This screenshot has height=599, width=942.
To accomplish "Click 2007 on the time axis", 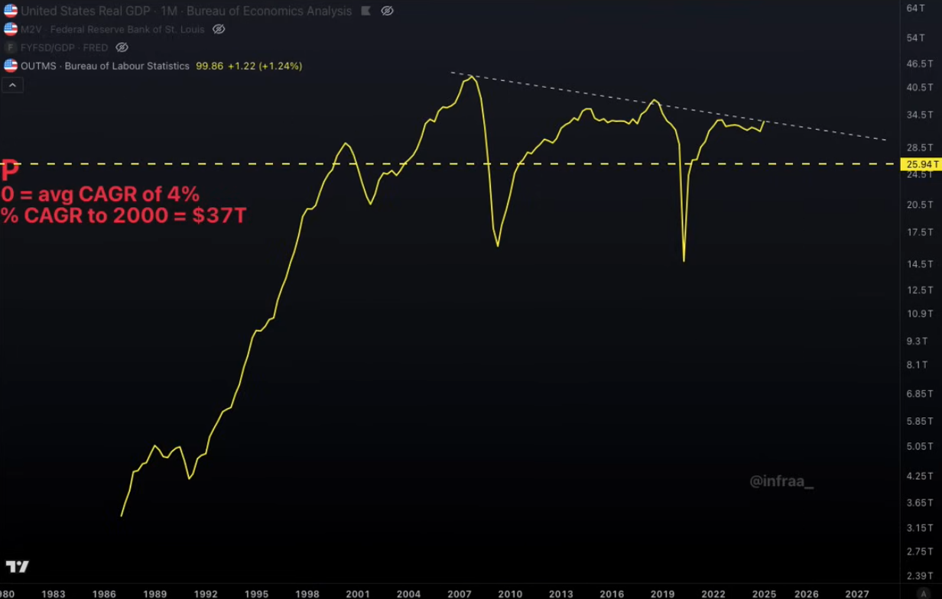I will [x=460, y=594].
